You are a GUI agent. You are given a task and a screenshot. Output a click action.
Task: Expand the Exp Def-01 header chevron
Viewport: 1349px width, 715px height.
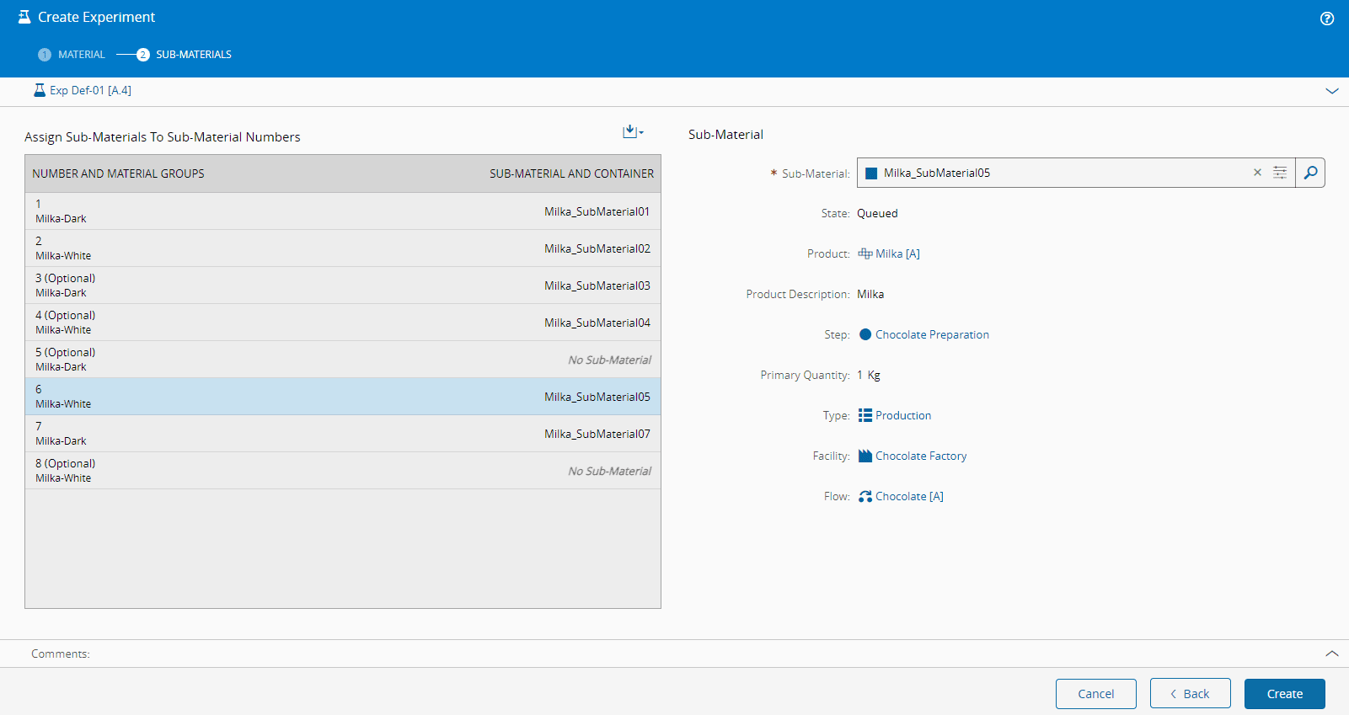coord(1331,91)
